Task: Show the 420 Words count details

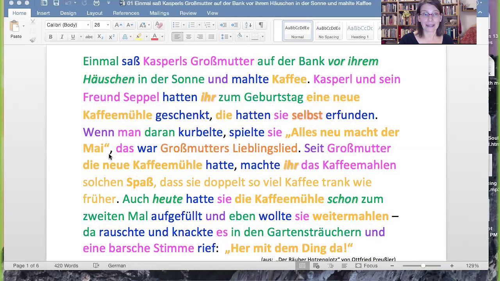Action: coord(66,266)
